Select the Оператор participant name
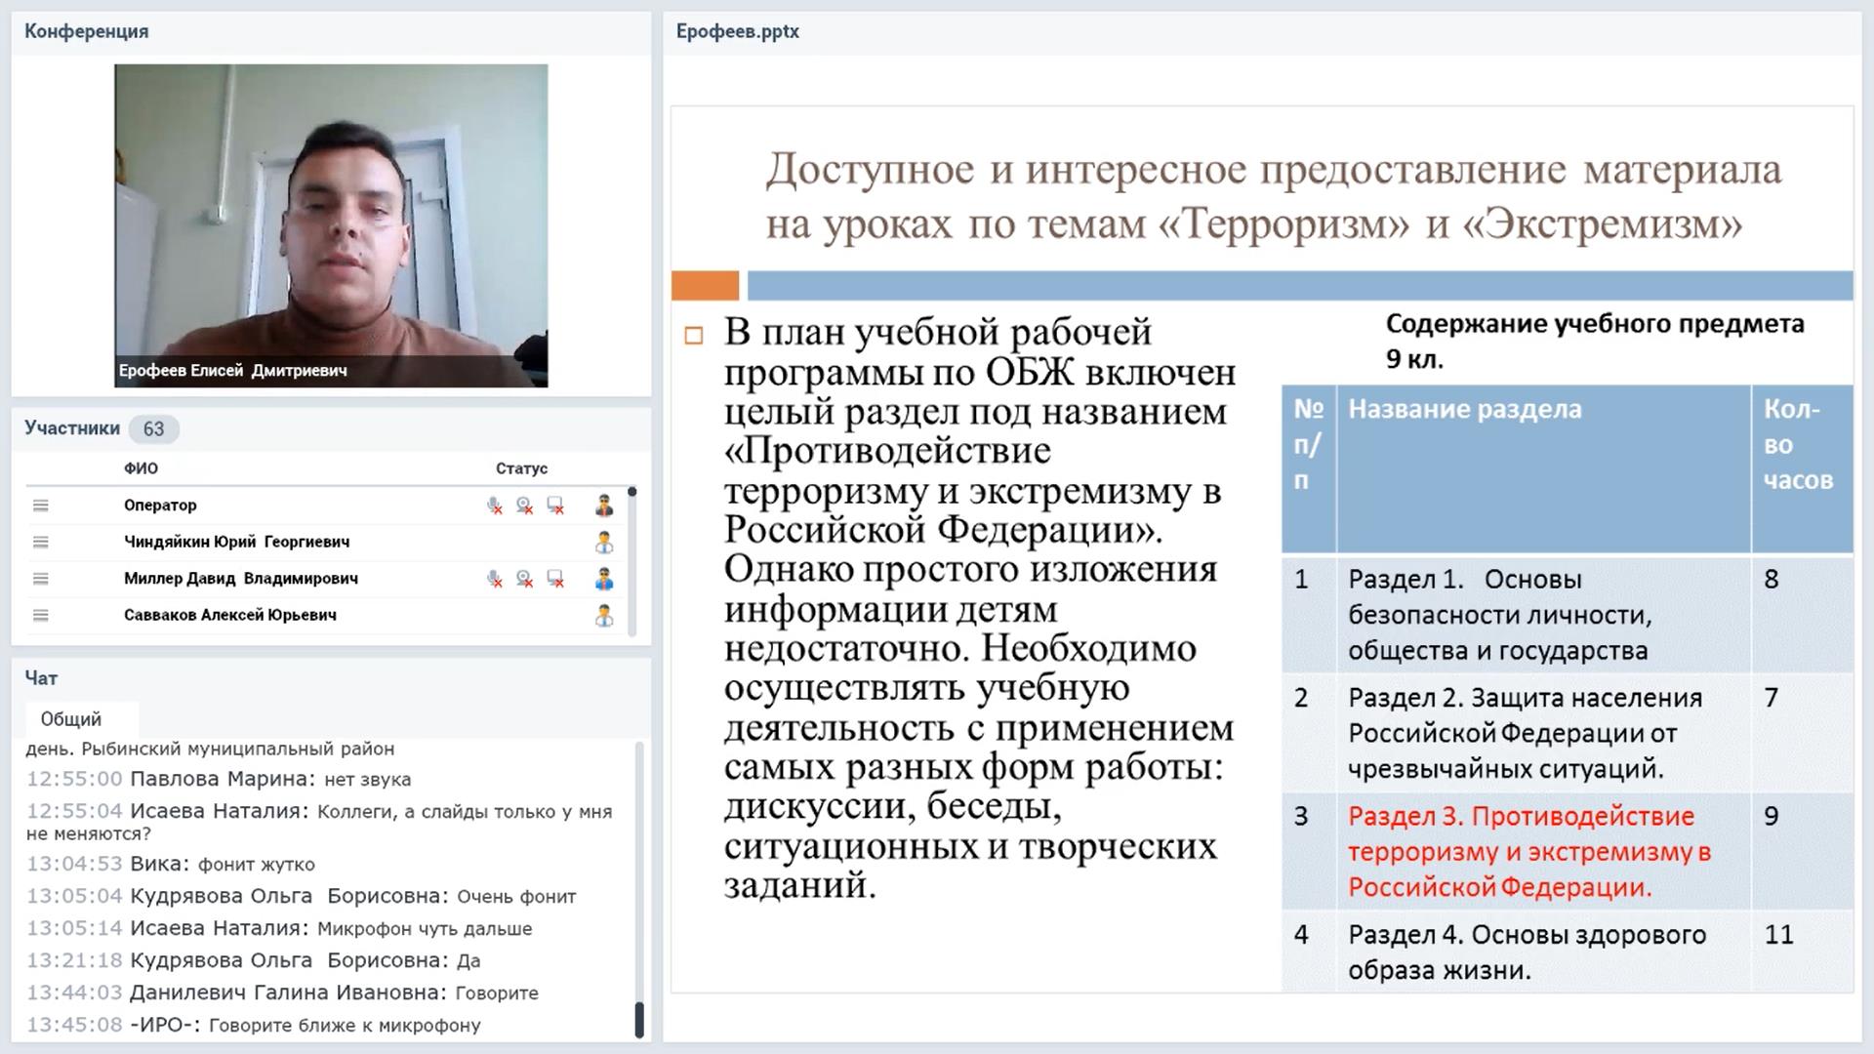 pos(160,506)
